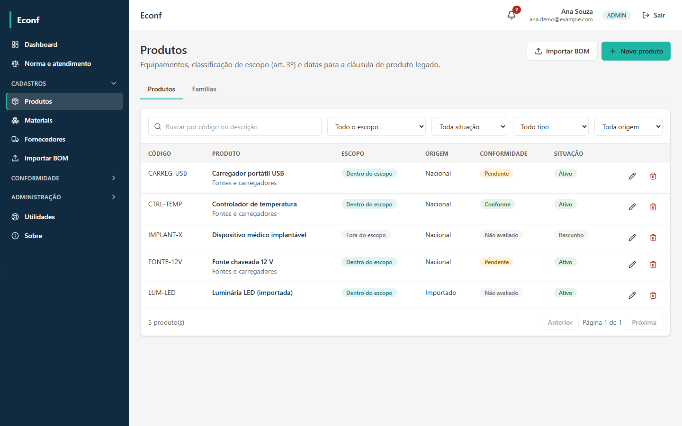The height and width of the screenshot is (426, 682).
Task: Go to Anterior page
Action: point(560,322)
